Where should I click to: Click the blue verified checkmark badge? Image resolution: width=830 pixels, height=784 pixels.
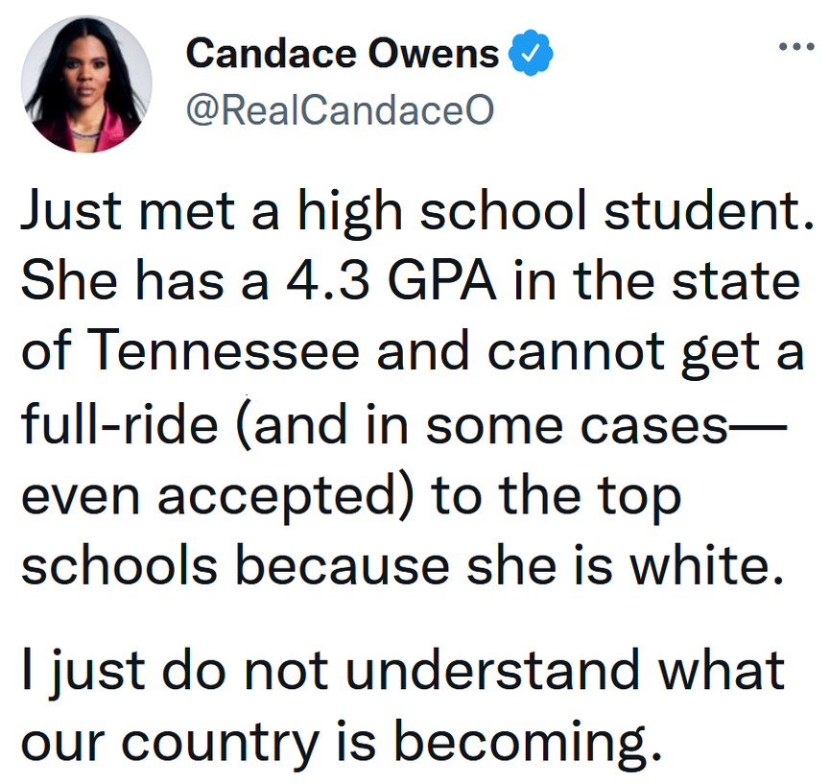525,54
